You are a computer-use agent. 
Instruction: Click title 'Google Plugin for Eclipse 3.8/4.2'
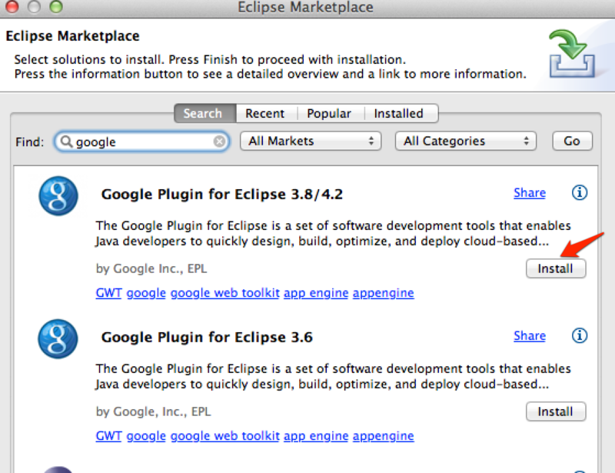point(222,195)
